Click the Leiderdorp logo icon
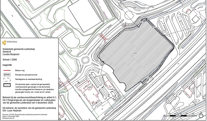Viewport: 207px width, 121px height. (x=4, y=43)
